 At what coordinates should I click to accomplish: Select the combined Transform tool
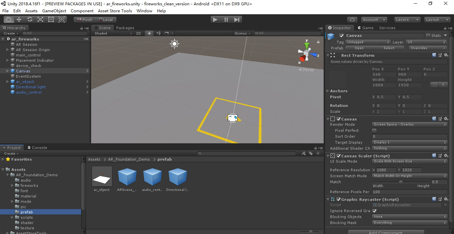(61, 20)
